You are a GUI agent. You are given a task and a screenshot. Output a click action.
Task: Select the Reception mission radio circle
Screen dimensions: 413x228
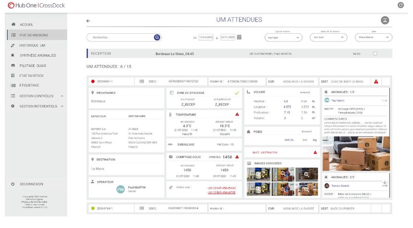pos(376,53)
